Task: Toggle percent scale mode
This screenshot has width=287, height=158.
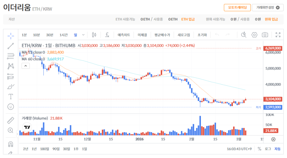Action: point(259,149)
